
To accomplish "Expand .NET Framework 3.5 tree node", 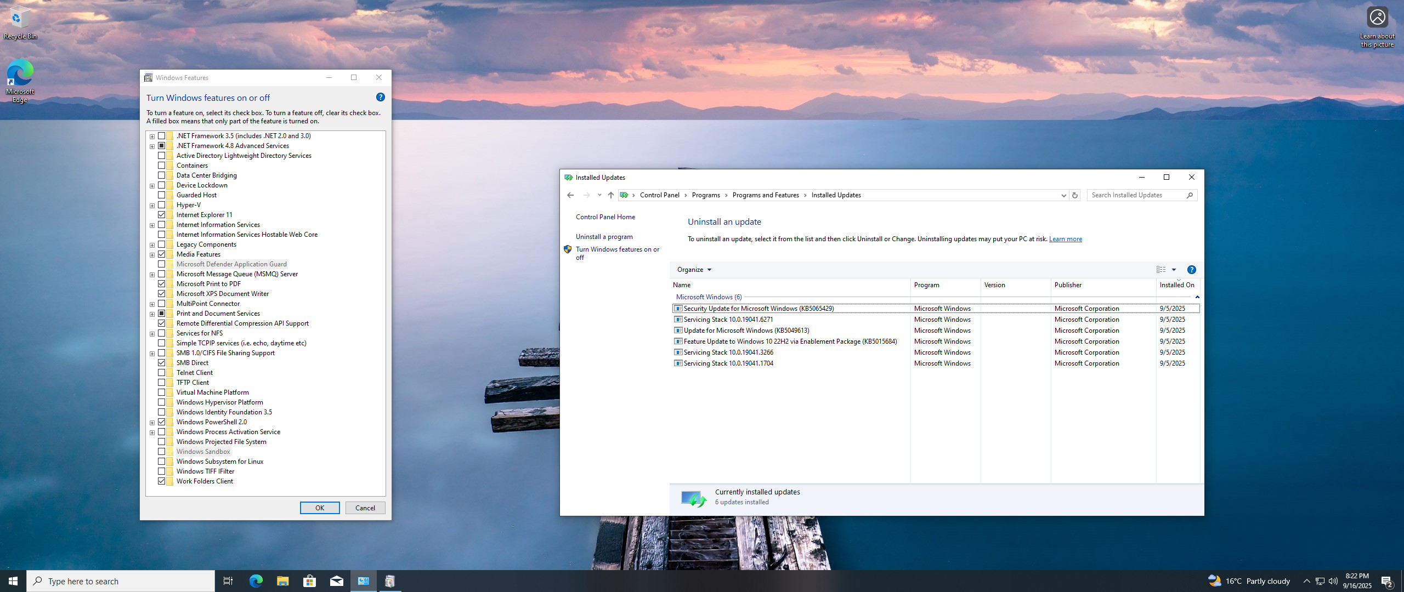I will tap(152, 136).
